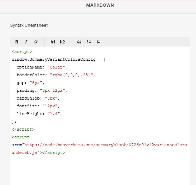Insert a hyperlink using the link icon
This screenshot has width=196, height=185.
[36, 42]
